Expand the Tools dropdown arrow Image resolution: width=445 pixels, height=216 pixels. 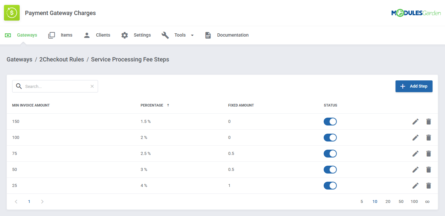(x=192, y=35)
